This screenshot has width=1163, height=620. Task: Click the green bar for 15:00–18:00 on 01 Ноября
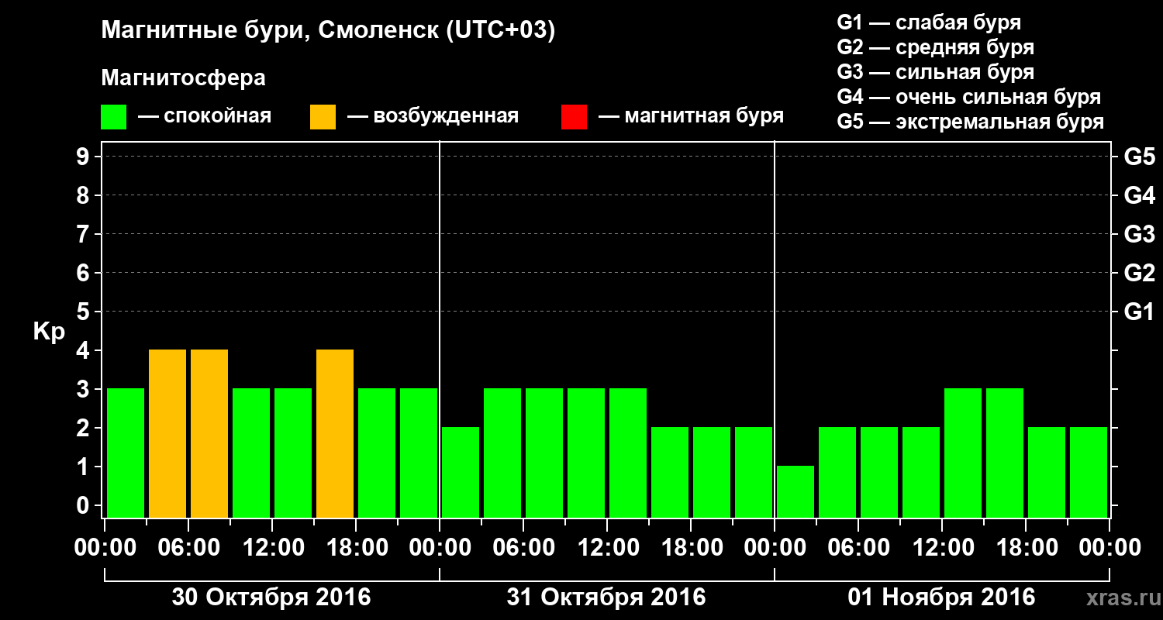1005,453
